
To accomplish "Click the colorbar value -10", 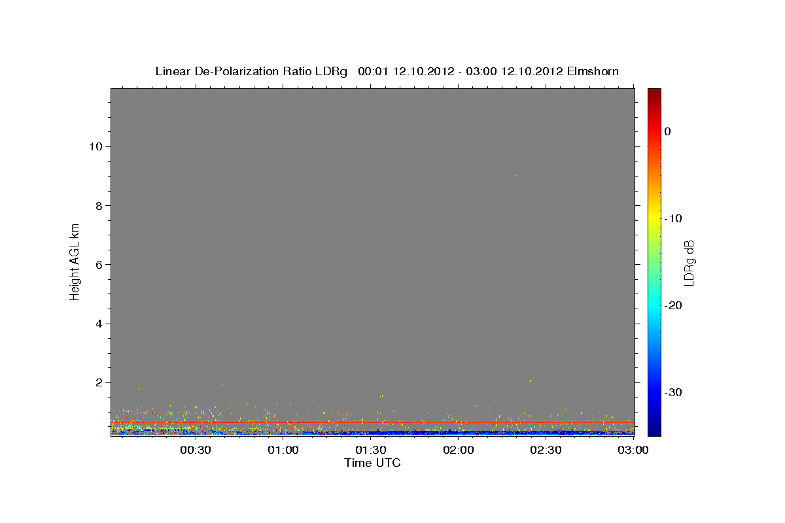I will (673, 218).
